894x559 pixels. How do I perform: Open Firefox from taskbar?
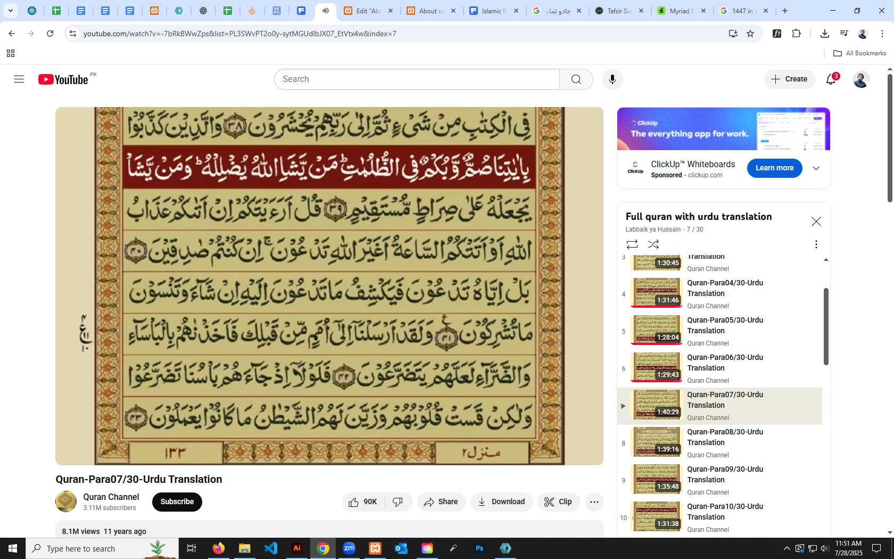tap(218, 548)
